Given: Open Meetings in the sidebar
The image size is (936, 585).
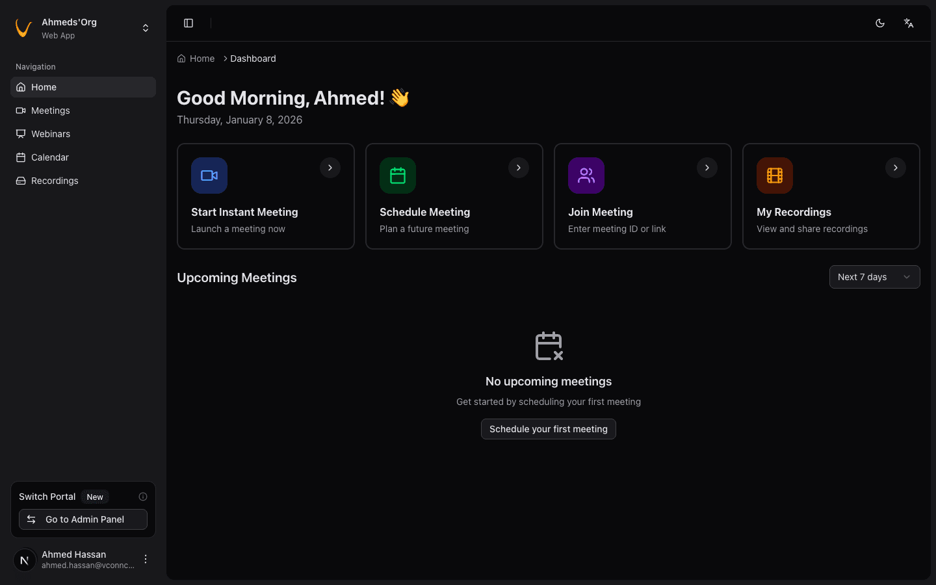Looking at the screenshot, I should [x=83, y=110].
